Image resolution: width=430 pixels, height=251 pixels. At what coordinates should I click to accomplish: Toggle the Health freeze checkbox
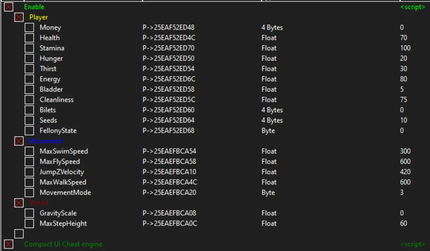click(x=29, y=38)
